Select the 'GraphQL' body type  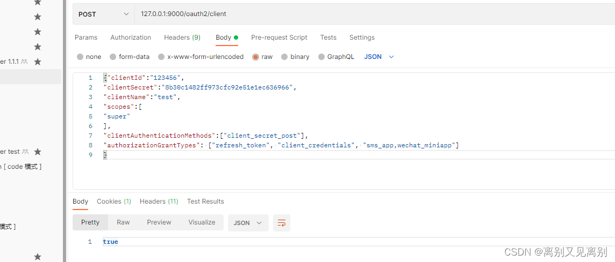point(336,57)
